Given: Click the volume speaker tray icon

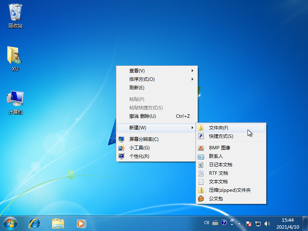Looking at the screenshot, I should (267, 223).
